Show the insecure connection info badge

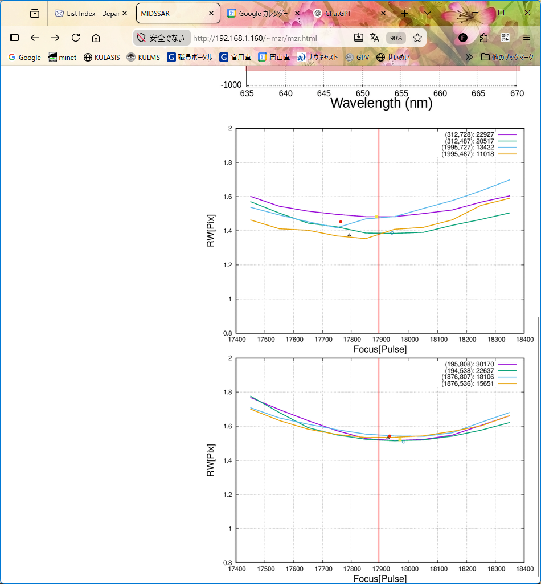(161, 38)
